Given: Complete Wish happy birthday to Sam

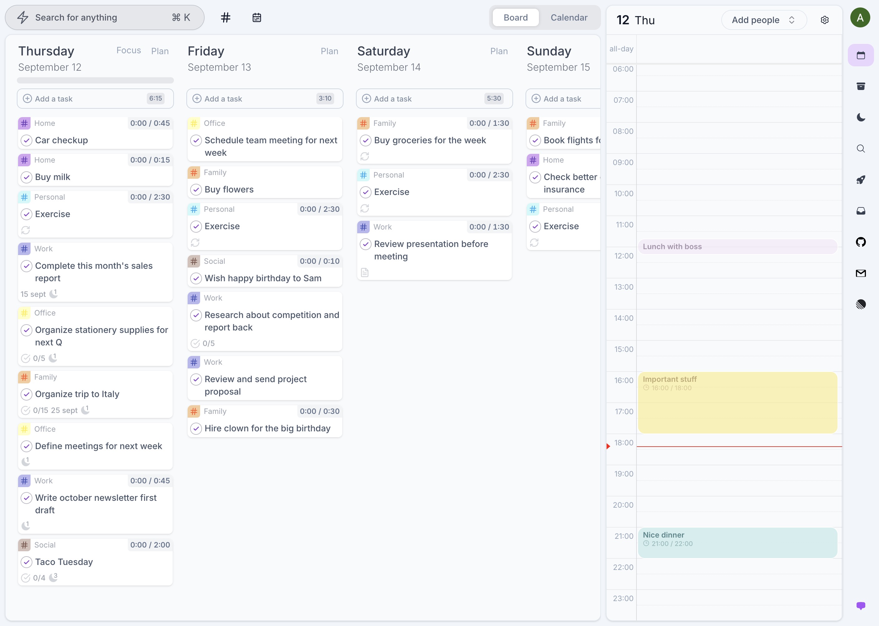Looking at the screenshot, I should pos(196,278).
